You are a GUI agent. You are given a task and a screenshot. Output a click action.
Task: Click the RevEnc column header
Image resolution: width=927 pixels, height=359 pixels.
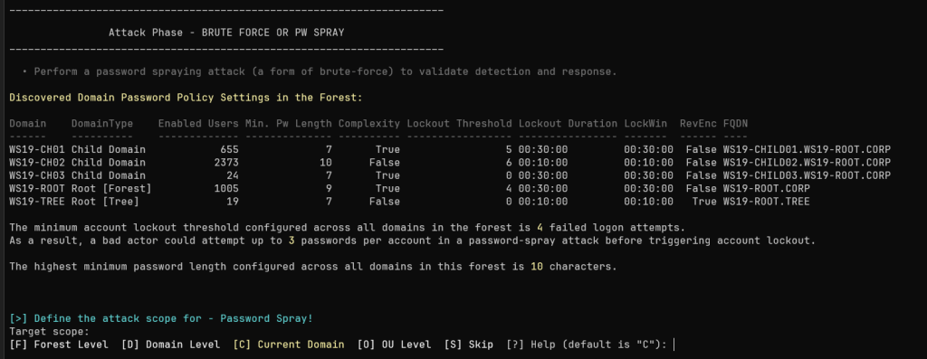[698, 123]
